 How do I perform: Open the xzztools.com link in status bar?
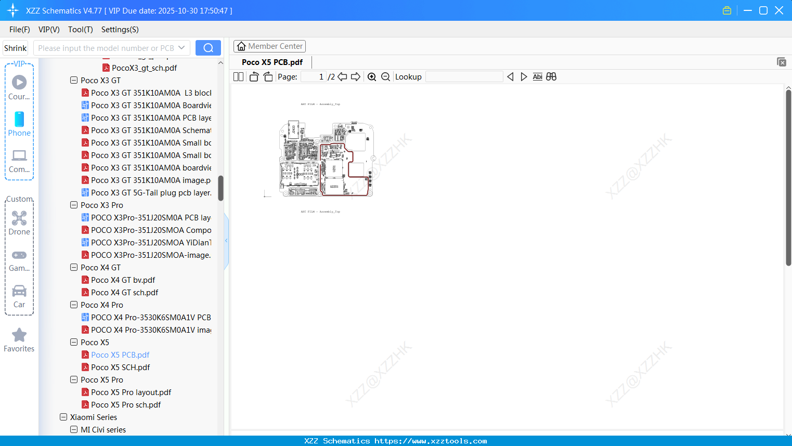[431, 441]
